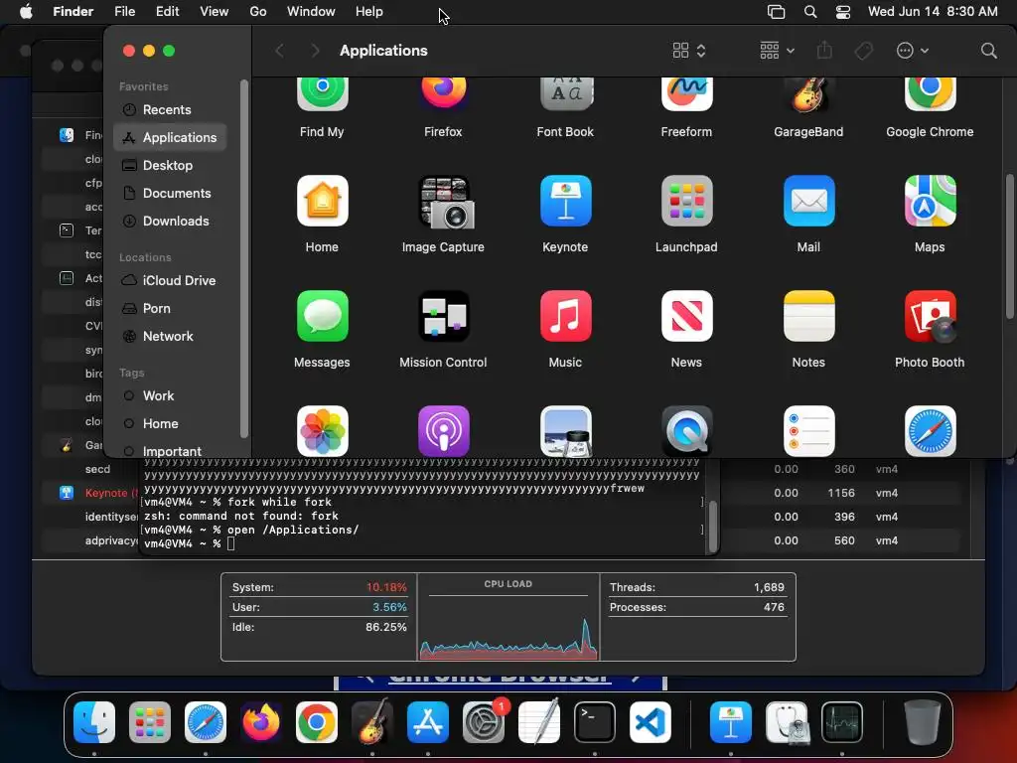Open the group-by options dropdown
1017x763 pixels.
pos(777,51)
